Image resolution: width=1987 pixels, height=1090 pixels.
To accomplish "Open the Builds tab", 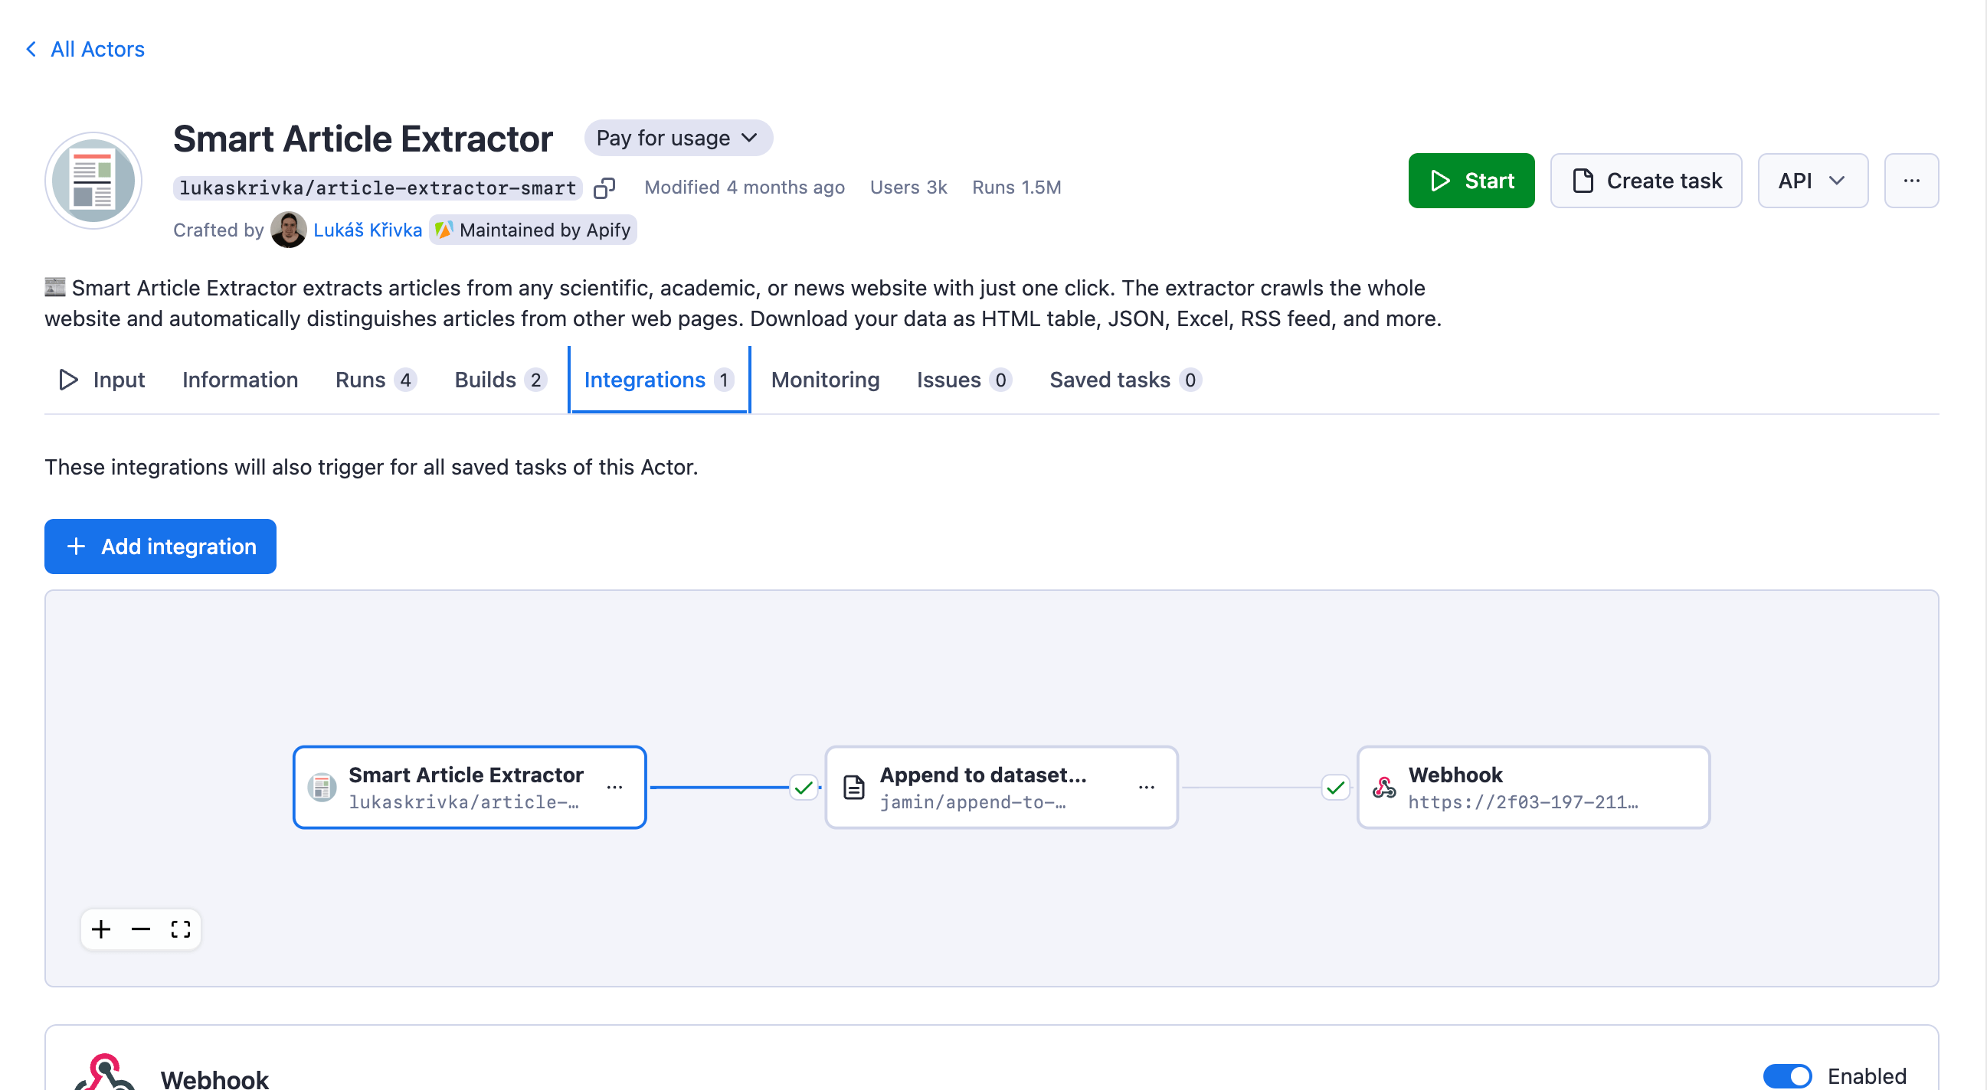I will pyautogui.click(x=500, y=380).
